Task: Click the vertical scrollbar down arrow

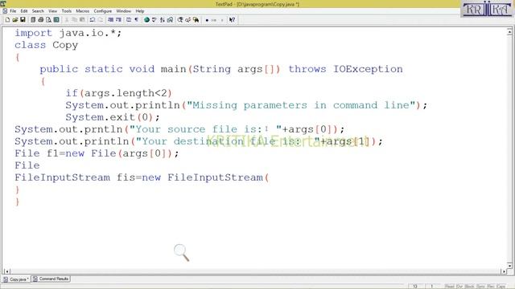Action: [x=509, y=265]
